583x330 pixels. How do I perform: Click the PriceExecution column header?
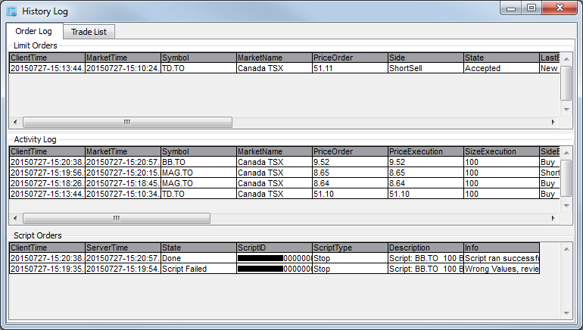[x=425, y=151]
